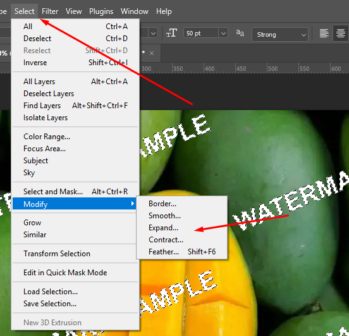The width and height of the screenshot is (349, 336).
Task: Choose All from the Select menu
Action: click(76, 27)
